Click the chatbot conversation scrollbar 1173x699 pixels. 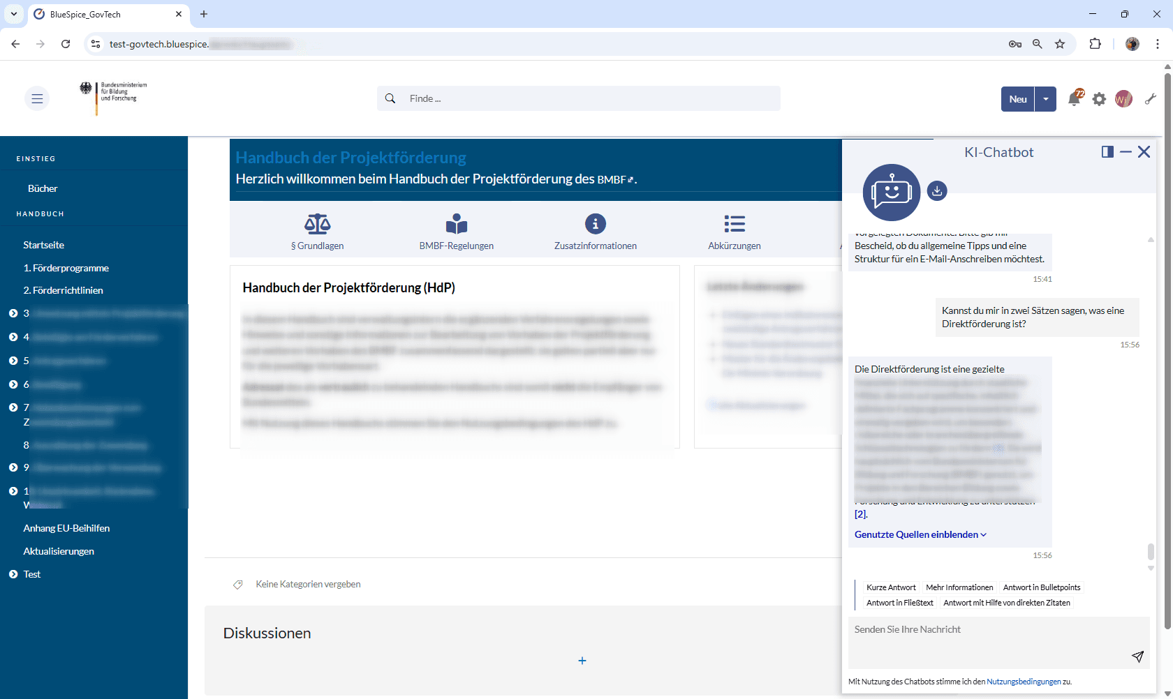tap(1151, 551)
